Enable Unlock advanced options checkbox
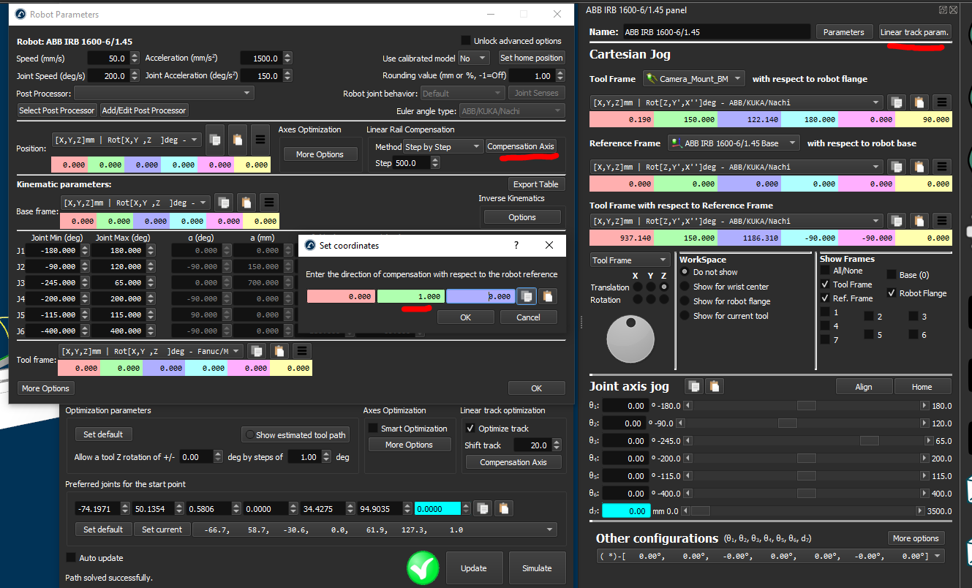The height and width of the screenshot is (588, 972). click(466, 41)
